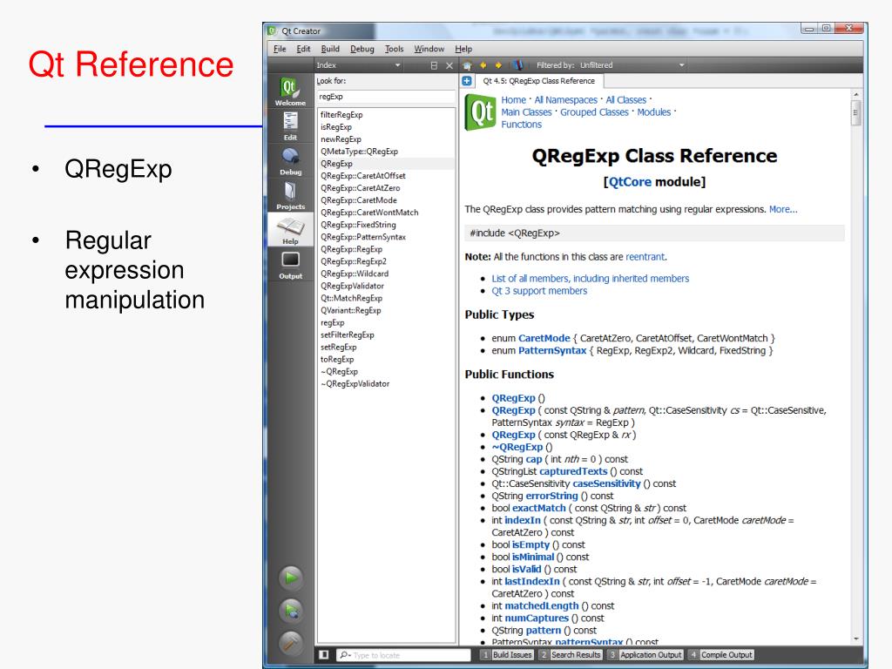The image size is (892, 669).
Task: Follow the Functions link
Action: click(521, 125)
